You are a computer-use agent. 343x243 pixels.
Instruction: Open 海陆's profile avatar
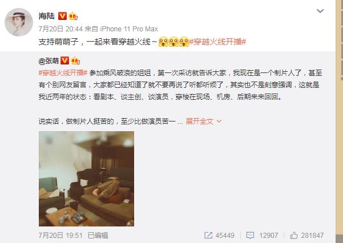click(x=19, y=22)
